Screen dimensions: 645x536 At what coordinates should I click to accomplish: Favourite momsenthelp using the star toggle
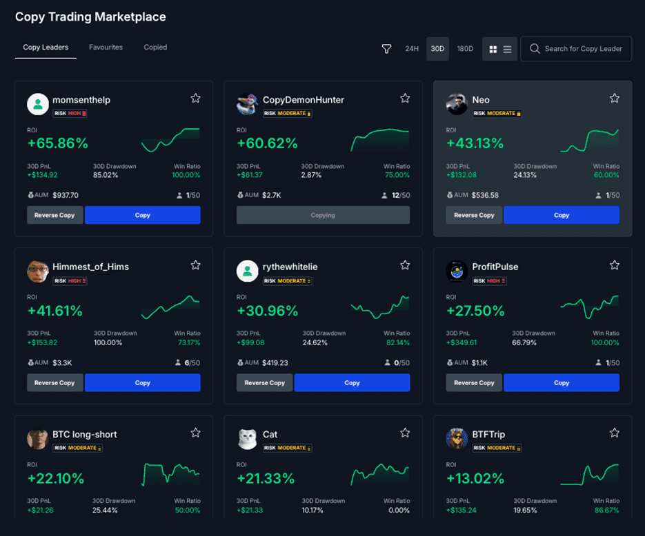click(x=195, y=98)
